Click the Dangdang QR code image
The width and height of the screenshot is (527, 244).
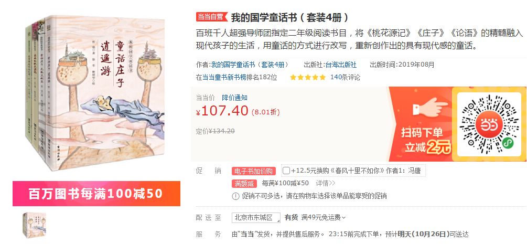tap(489, 125)
